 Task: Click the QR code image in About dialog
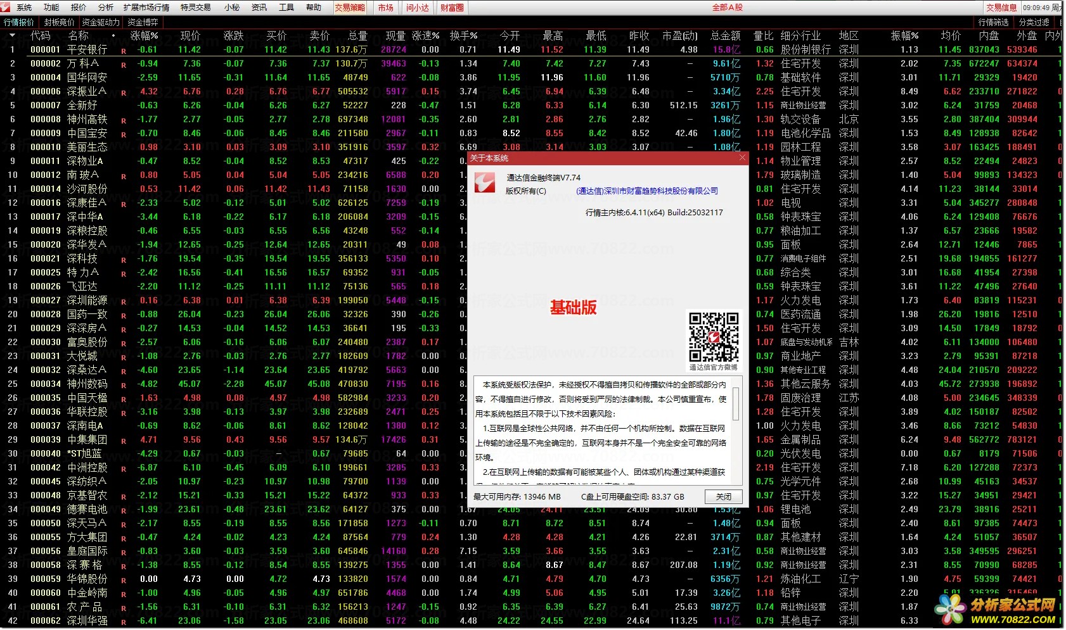(714, 337)
